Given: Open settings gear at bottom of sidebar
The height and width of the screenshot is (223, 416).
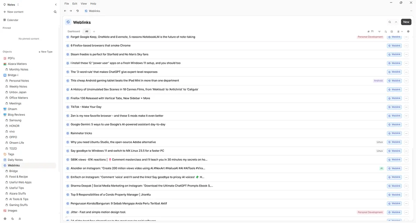Looking at the screenshot, I should click(5, 219).
